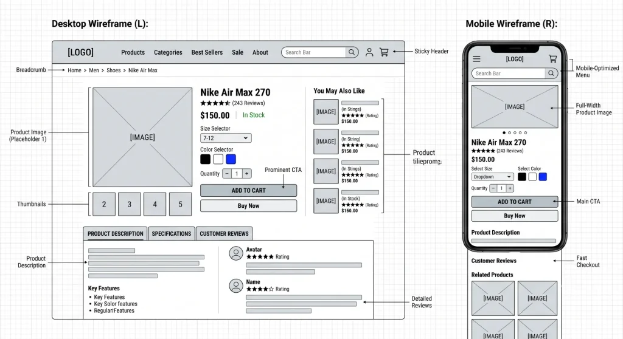Click the desktop Search Bar field

point(313,52)
